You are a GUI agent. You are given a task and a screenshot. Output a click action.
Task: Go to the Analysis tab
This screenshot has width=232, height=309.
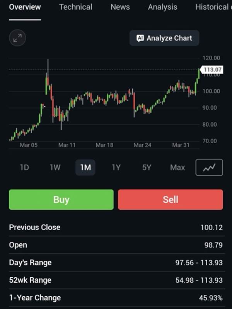162,7
